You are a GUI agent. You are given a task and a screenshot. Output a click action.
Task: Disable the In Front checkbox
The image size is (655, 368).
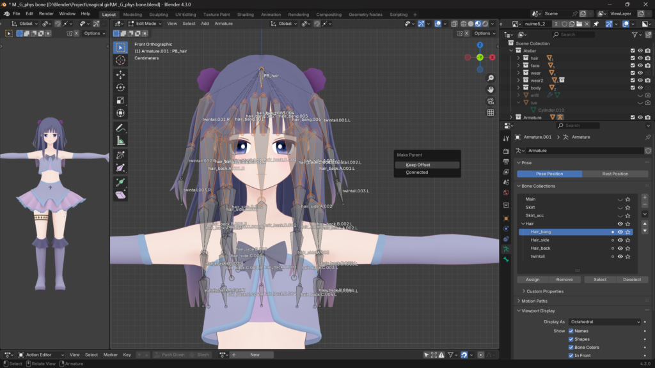[571, 356]
